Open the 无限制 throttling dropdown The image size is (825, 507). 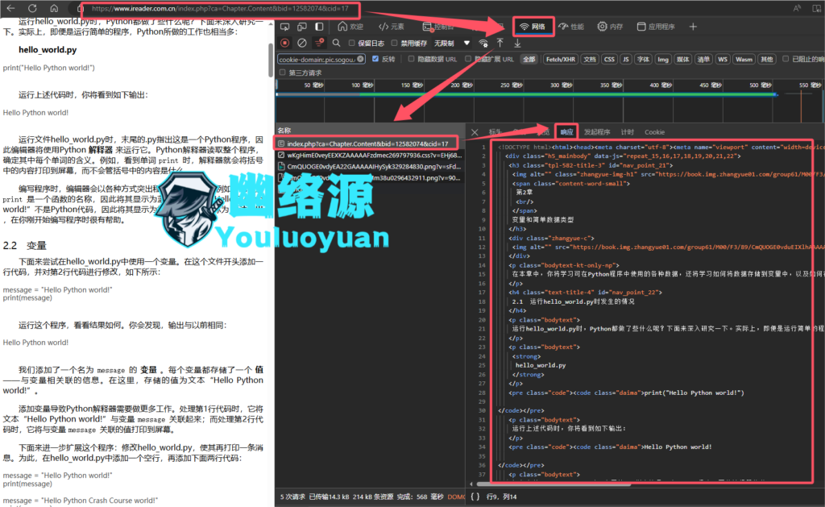tap(451, 44)
